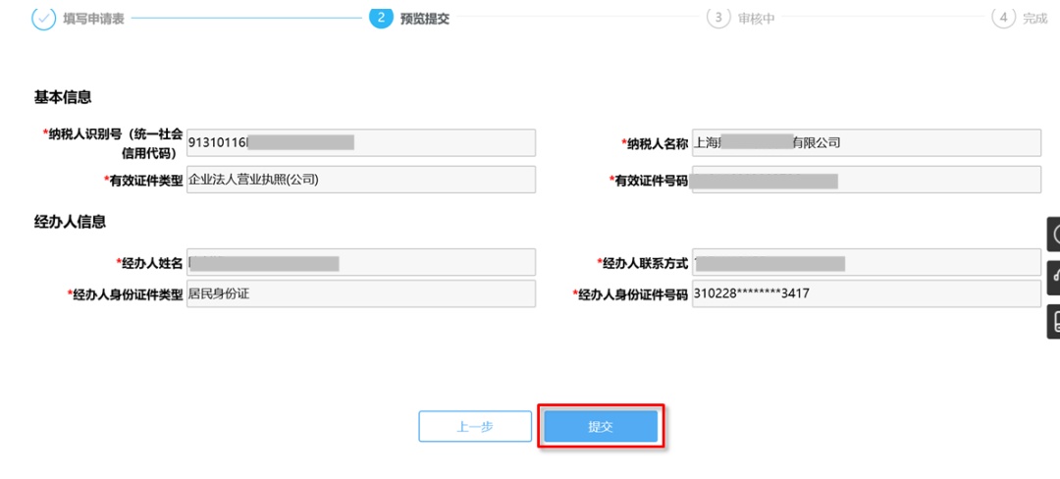1060x479 pixels.
Task: Click the 经办人身份证件号码 field
Action: [865, 293]
